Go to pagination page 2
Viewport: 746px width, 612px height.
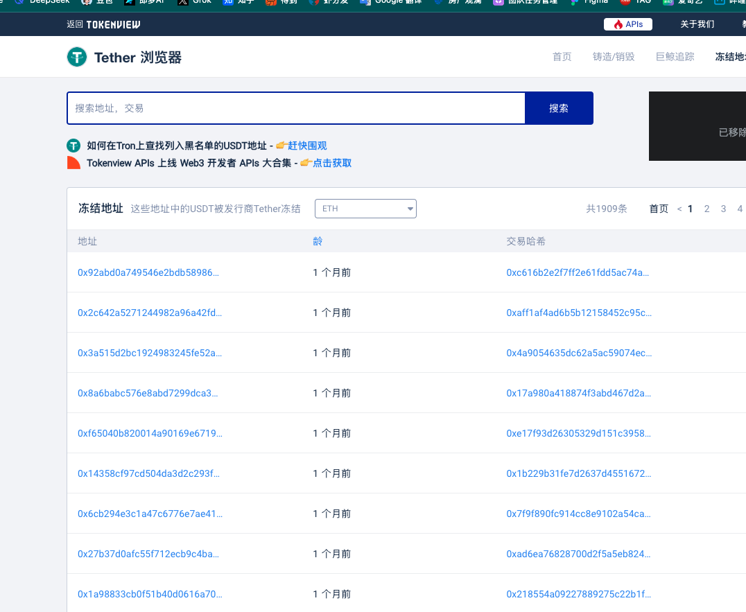pos(706,208)
